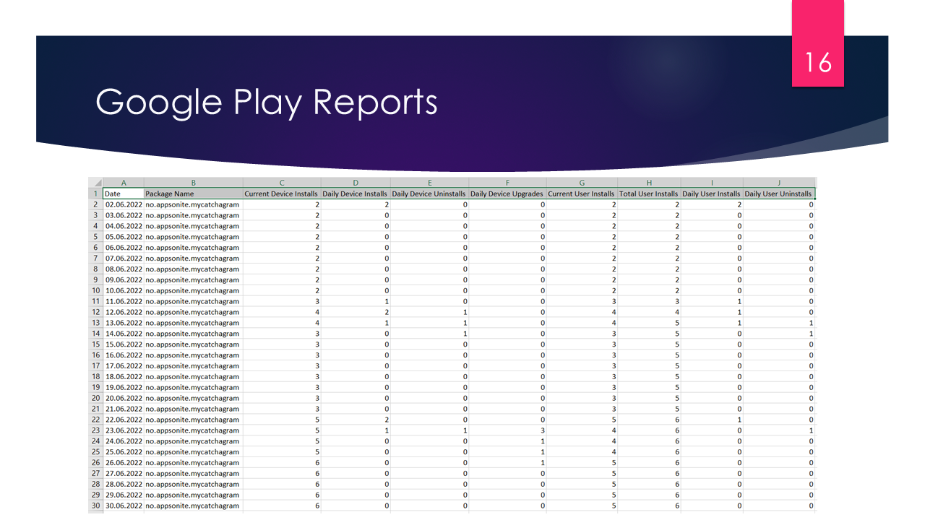
Task: Select the date cell 02.06.2022
Action: click(123, 204)
